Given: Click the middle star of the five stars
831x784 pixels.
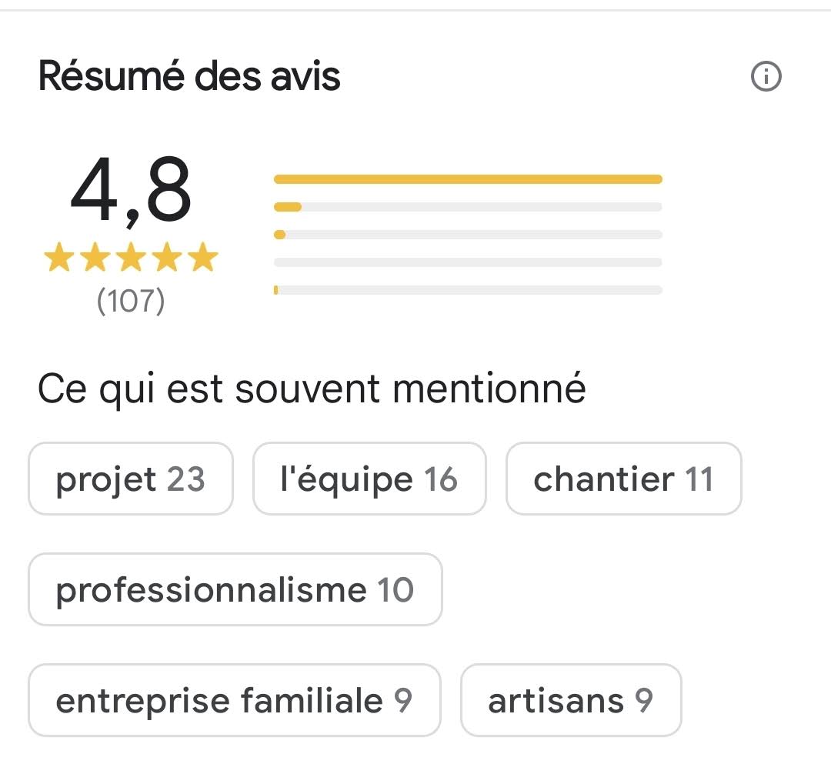Looking at the screenshot, I should coord(131,259).
